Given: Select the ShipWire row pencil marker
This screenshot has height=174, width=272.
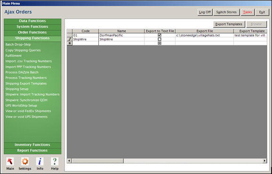Looking at the screenshot, I should (x=70, y=39).
